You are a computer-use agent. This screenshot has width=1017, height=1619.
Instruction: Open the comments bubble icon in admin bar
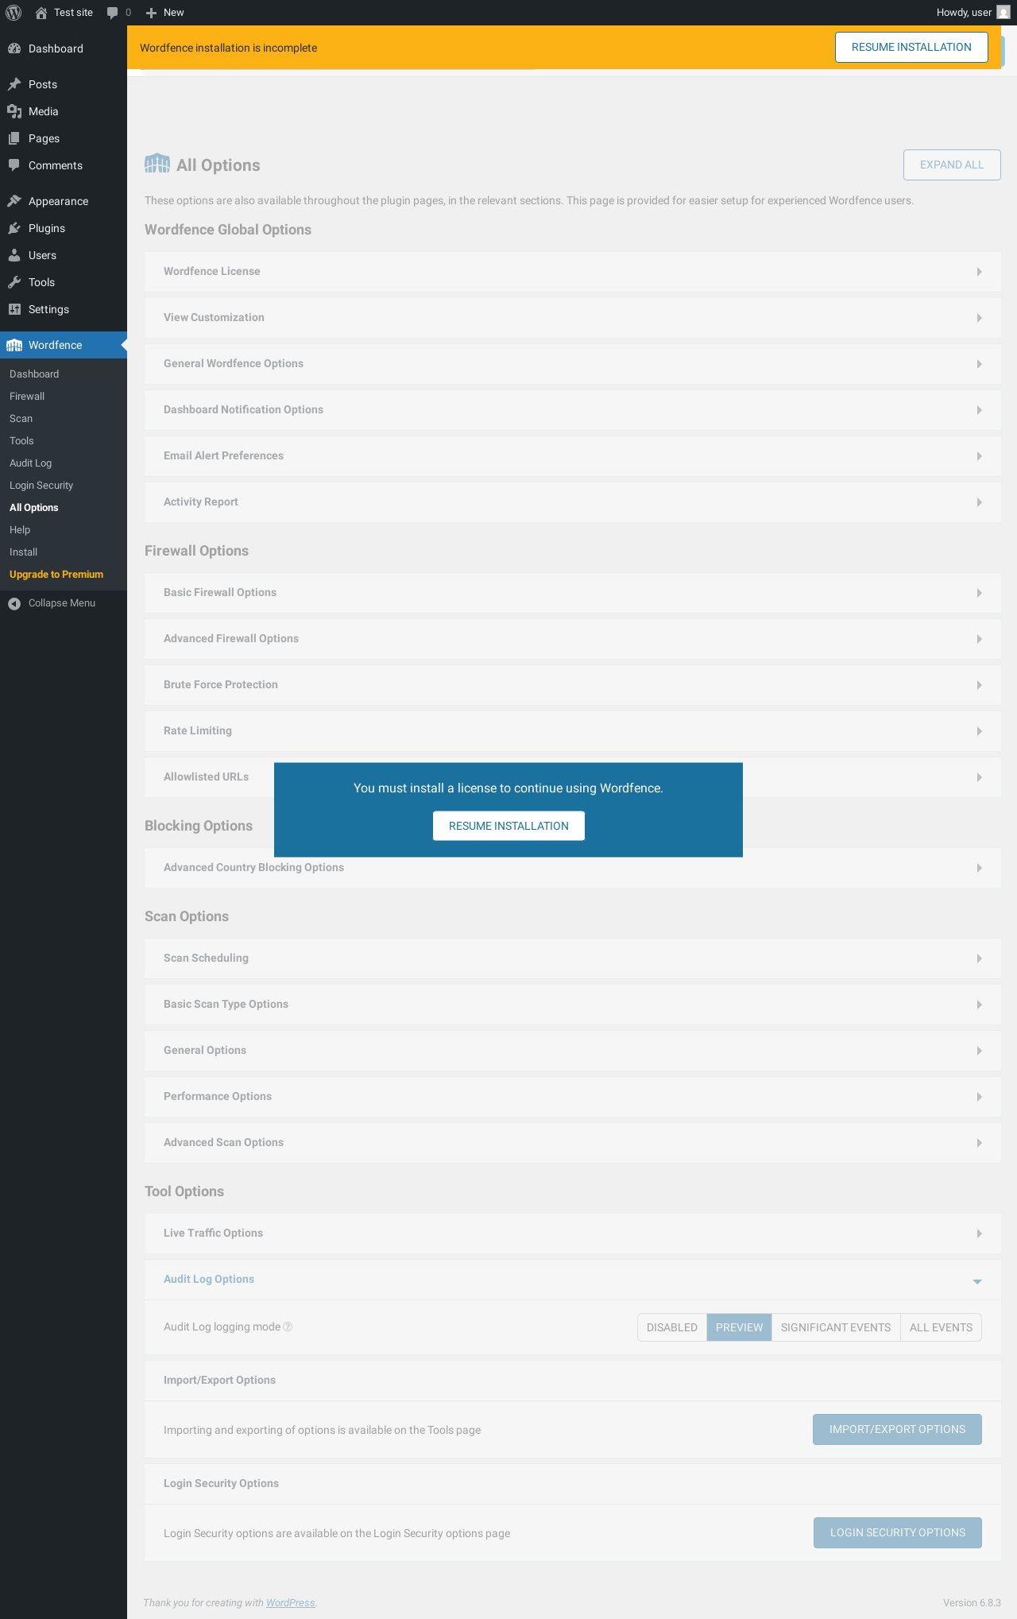pyautogui.click(x=112, y=13)
